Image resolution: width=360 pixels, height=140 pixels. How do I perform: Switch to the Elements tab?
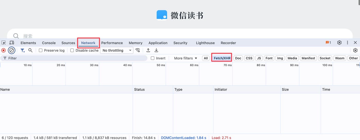coord(28,43)
